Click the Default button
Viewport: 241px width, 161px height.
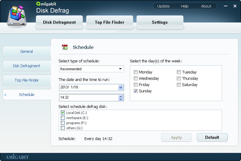[x=212, y=137]
